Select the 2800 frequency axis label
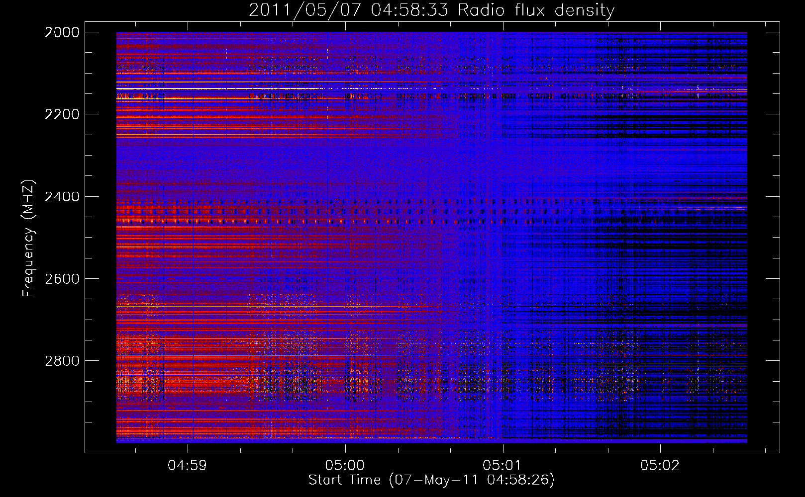The image size is (805, 497). tap(62, 361)
